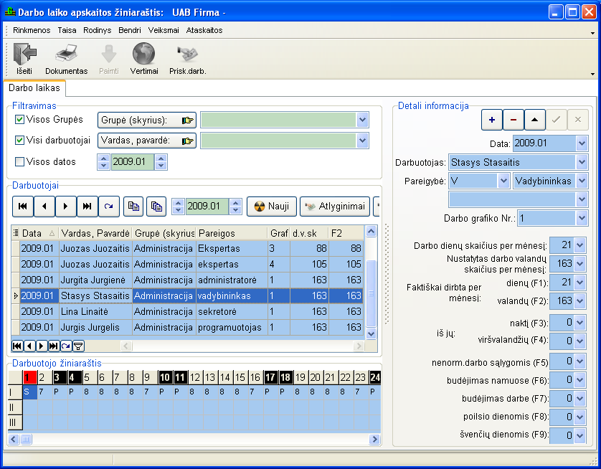Expand the Grupė (skyrius) filter dropdown
Image resolution: width=601 pixels, height=469 pixels.
[x=362, y=120]
